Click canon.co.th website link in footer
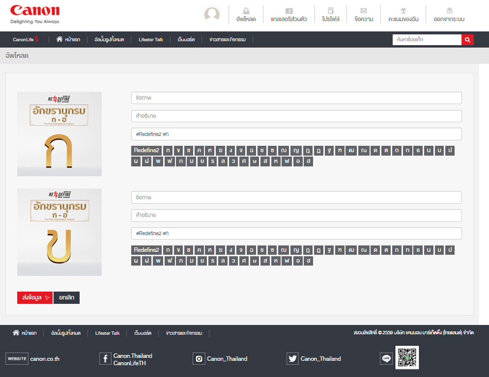This screenshot has width=489, height=377. (x=44, y=359)
